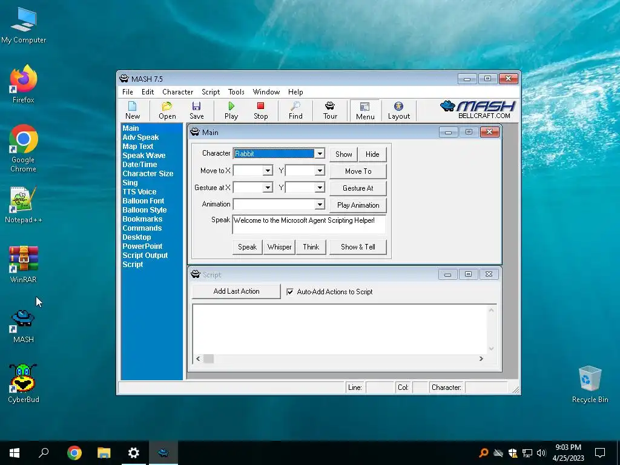Click the taskbar search magnifier
The height and width of the screenshot is (465, 620).
(44, 453)
